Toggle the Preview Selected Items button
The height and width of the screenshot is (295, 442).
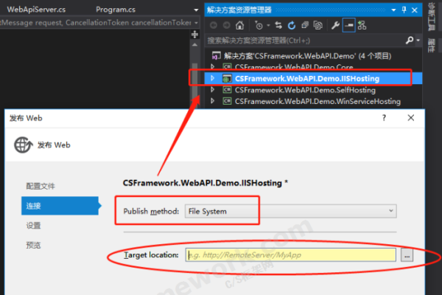348,25
